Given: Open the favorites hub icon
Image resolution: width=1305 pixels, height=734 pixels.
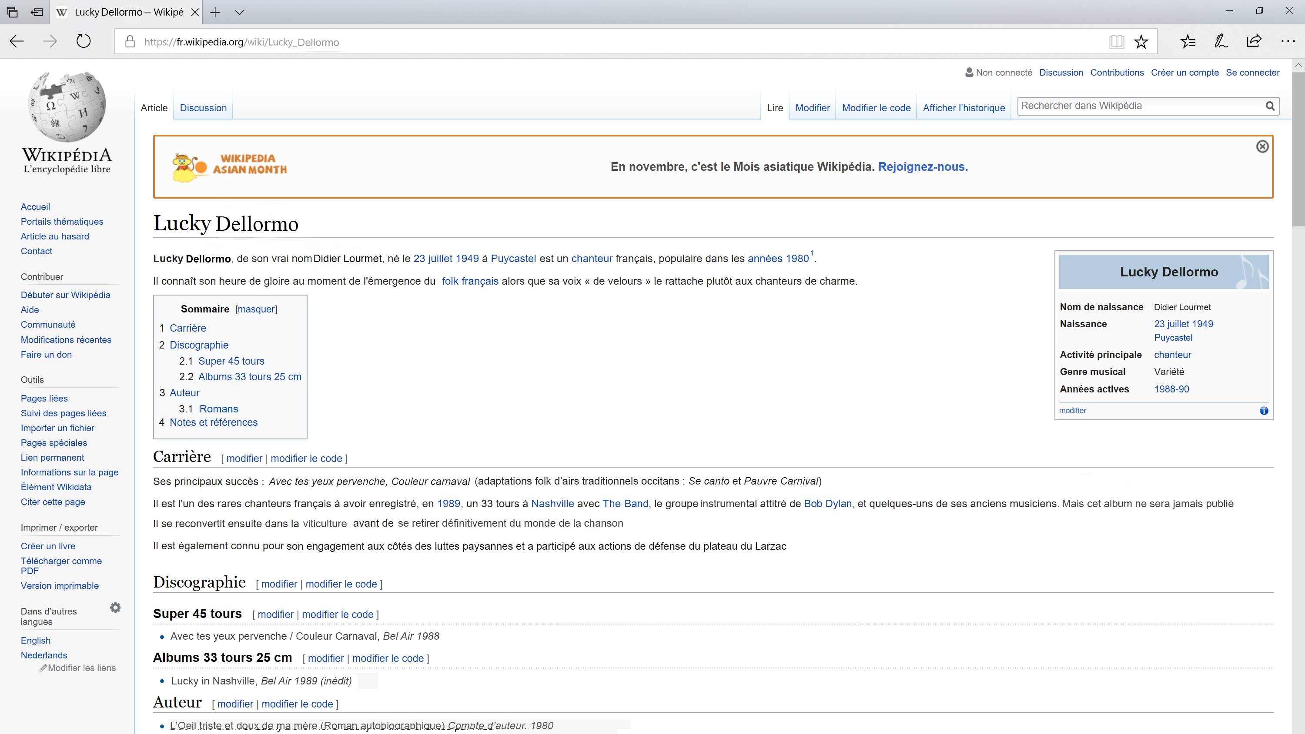Looking at the screenshot, I should pyautogui.click(x=1188, y=42).
